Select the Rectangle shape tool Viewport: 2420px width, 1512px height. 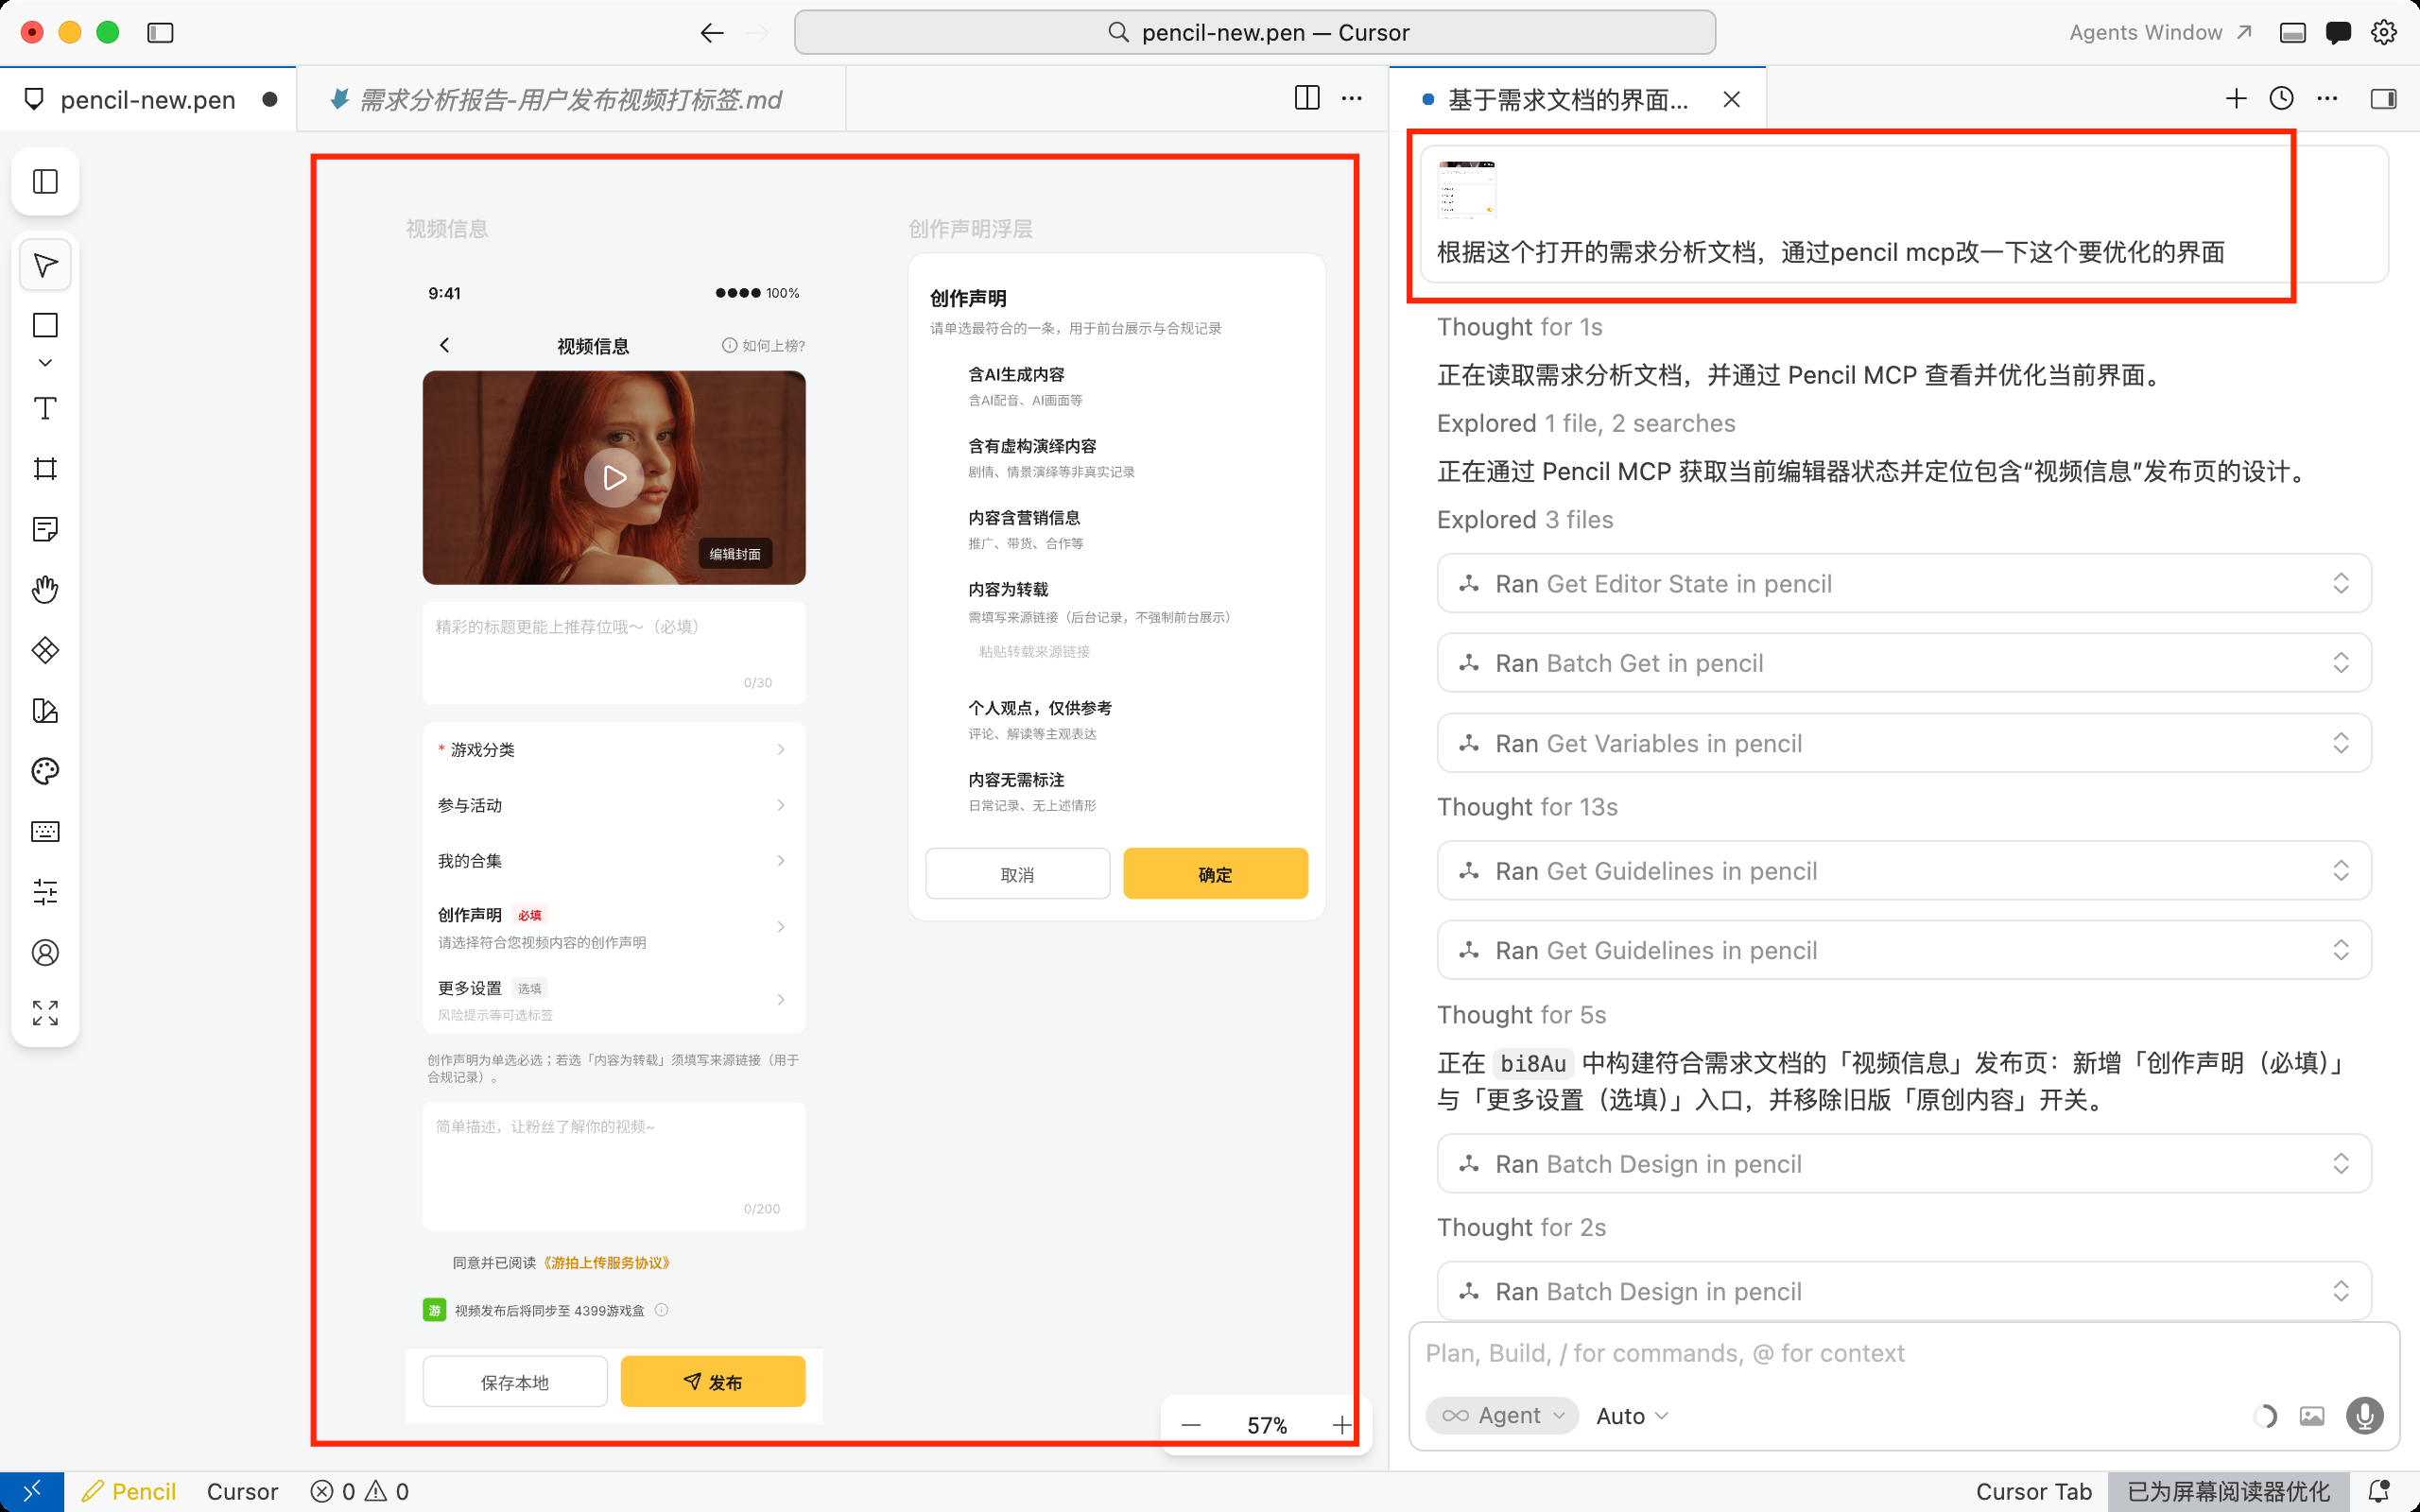tap(45, 325)
